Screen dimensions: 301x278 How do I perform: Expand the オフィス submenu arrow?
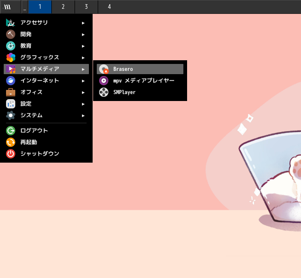coord(83,93)
